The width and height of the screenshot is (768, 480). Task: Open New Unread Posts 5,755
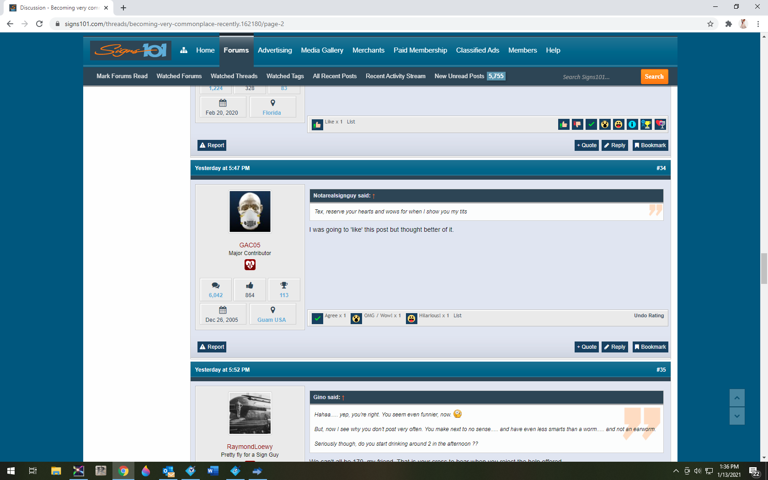469,76
